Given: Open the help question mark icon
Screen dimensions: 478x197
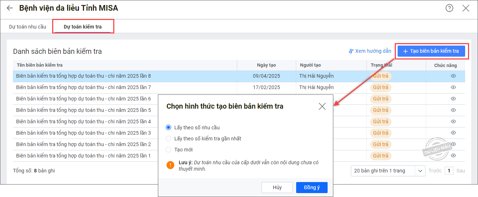Looking at the screenshot, I should (449, 8).
